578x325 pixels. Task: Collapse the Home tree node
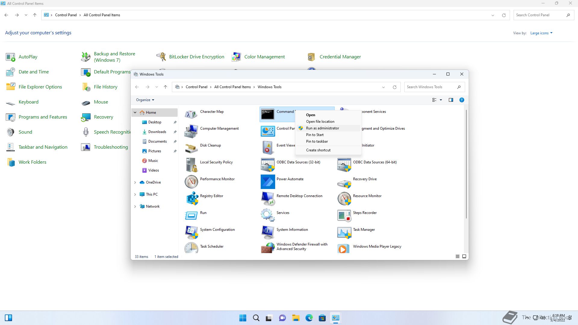[135, 113]
